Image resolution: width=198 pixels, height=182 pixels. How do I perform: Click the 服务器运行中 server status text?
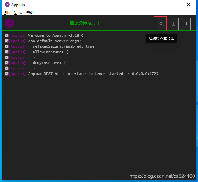coord(87,23)
